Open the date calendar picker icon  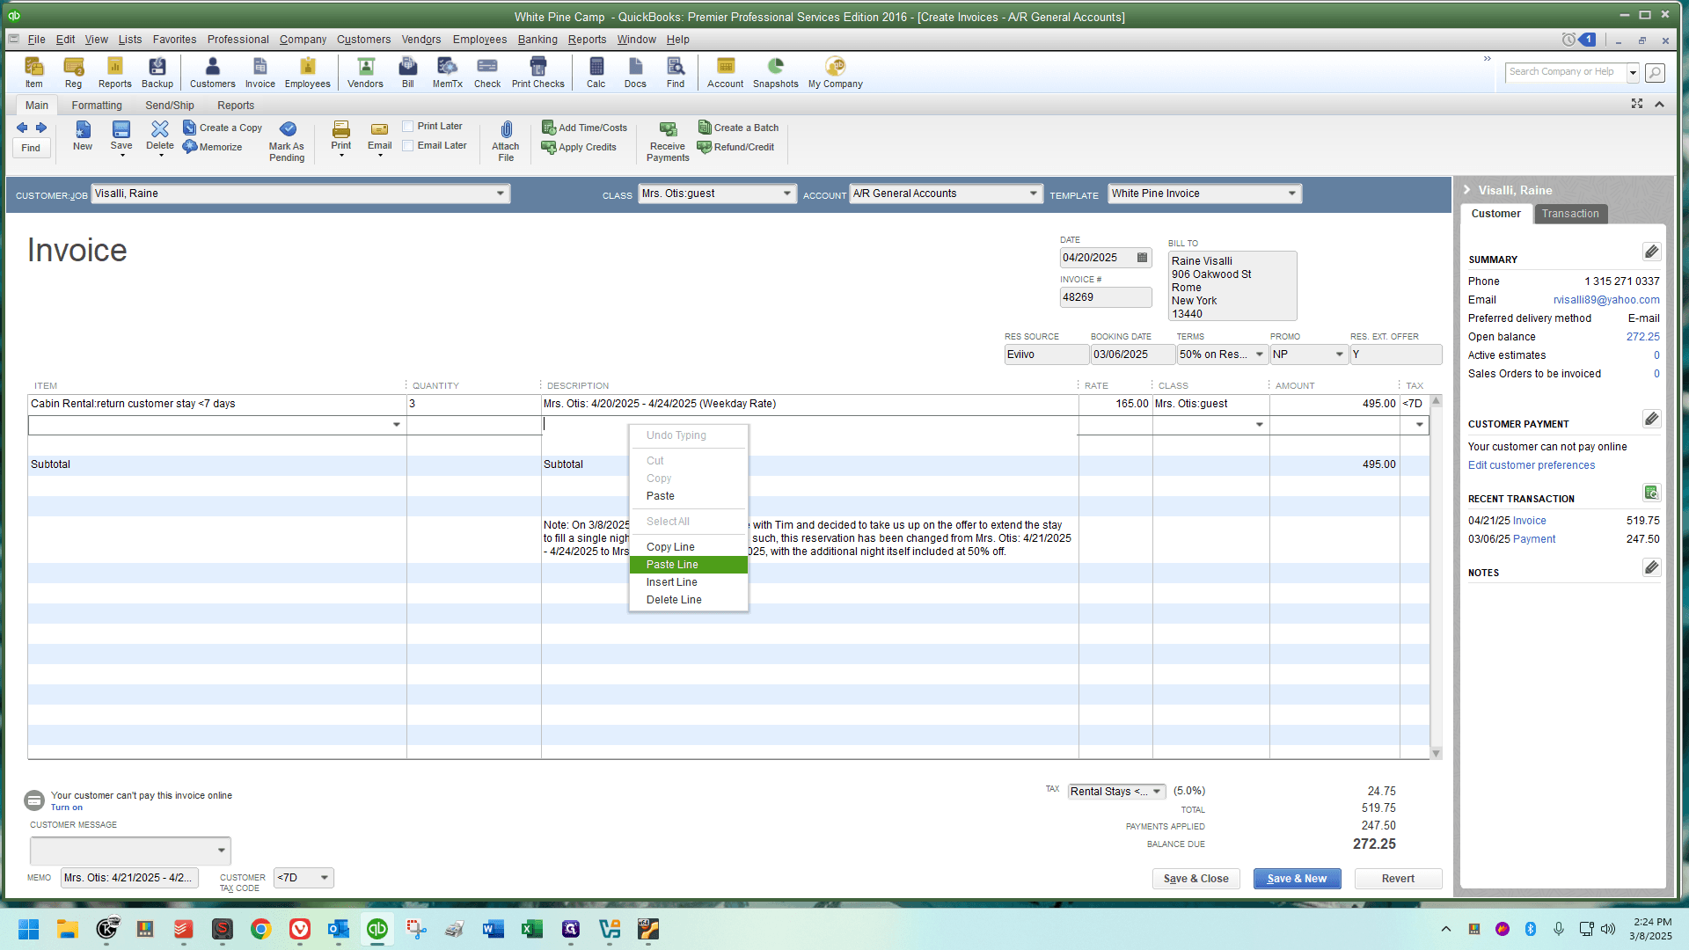coord(1142,258)
